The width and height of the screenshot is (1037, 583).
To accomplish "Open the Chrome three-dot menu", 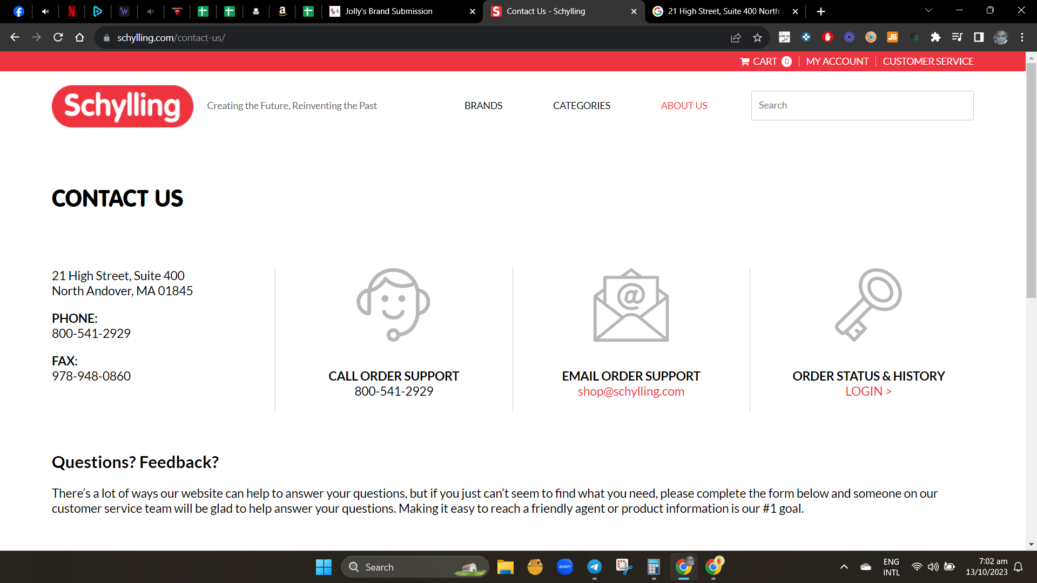I will pyautogui.click(x=1022, y=37).
